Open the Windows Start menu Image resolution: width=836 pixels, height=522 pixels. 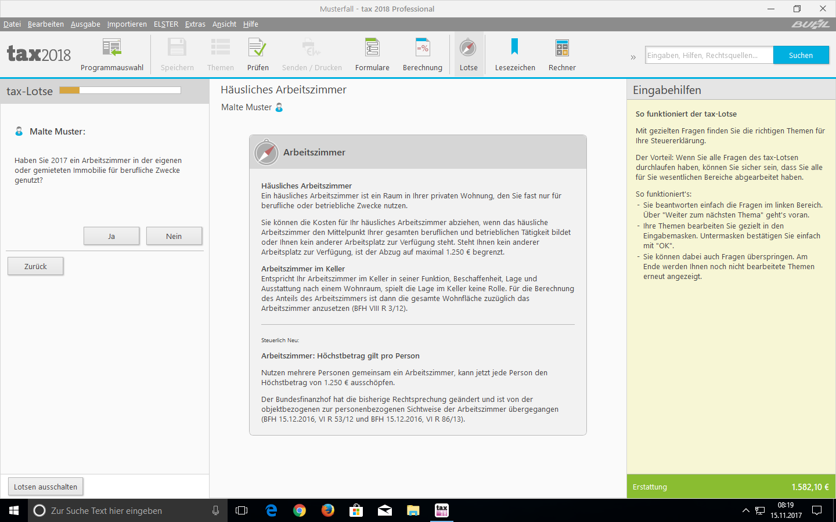click(14, 510)
